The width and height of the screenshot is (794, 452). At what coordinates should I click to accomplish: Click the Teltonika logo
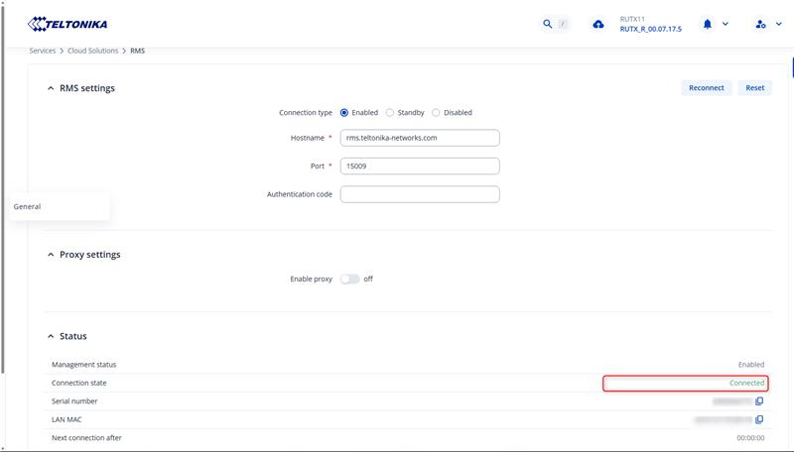[68, 24]
